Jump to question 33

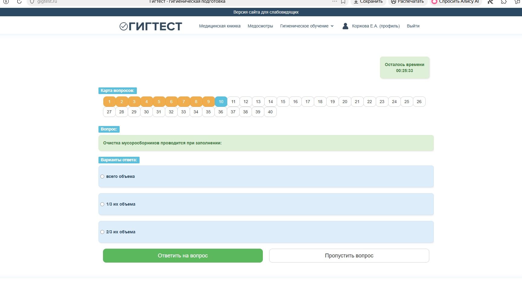coord(183,112)
